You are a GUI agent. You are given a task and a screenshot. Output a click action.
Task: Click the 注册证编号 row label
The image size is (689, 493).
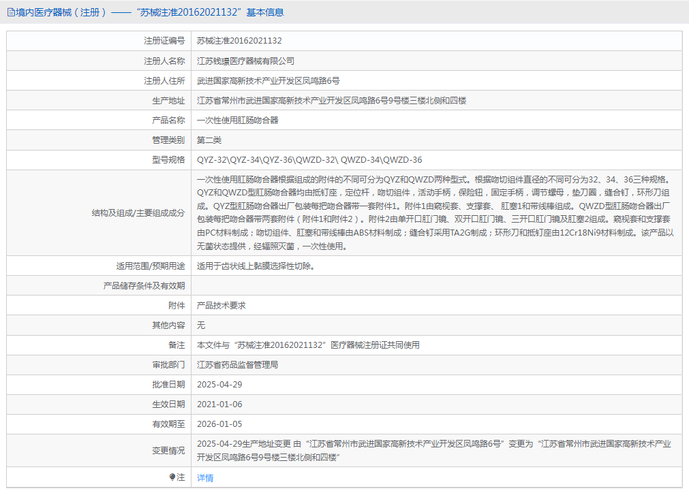(164, 41)
